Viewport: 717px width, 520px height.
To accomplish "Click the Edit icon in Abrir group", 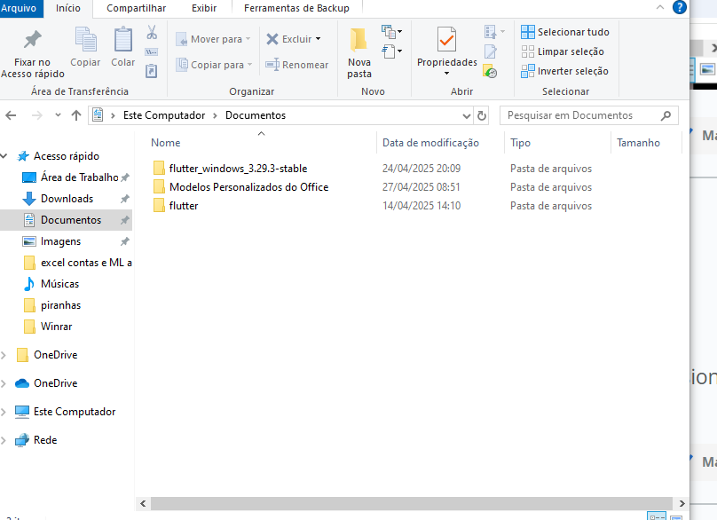I will tap(491, 51).
